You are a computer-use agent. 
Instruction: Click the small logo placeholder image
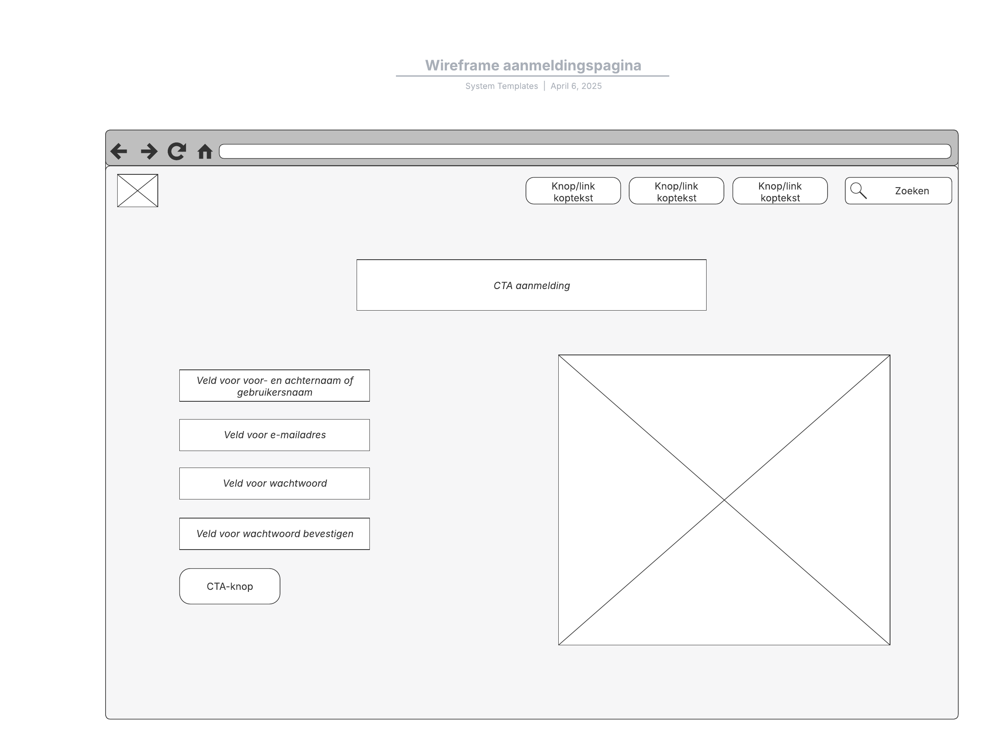point(138,191)
